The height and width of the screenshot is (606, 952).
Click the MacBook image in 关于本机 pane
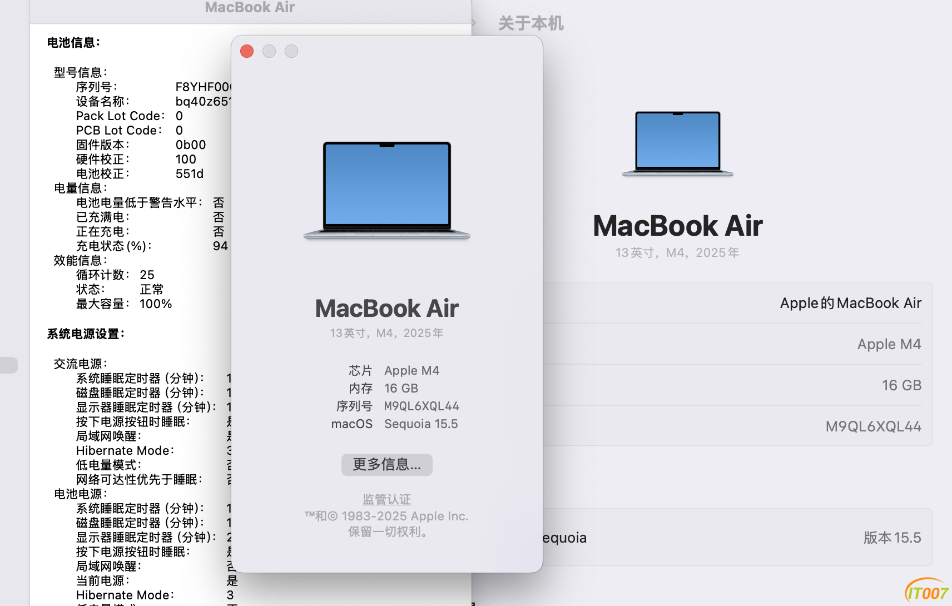tap(677, 144)
